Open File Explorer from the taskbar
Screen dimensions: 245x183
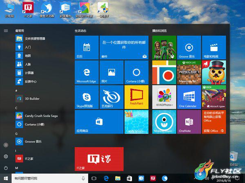118,179
